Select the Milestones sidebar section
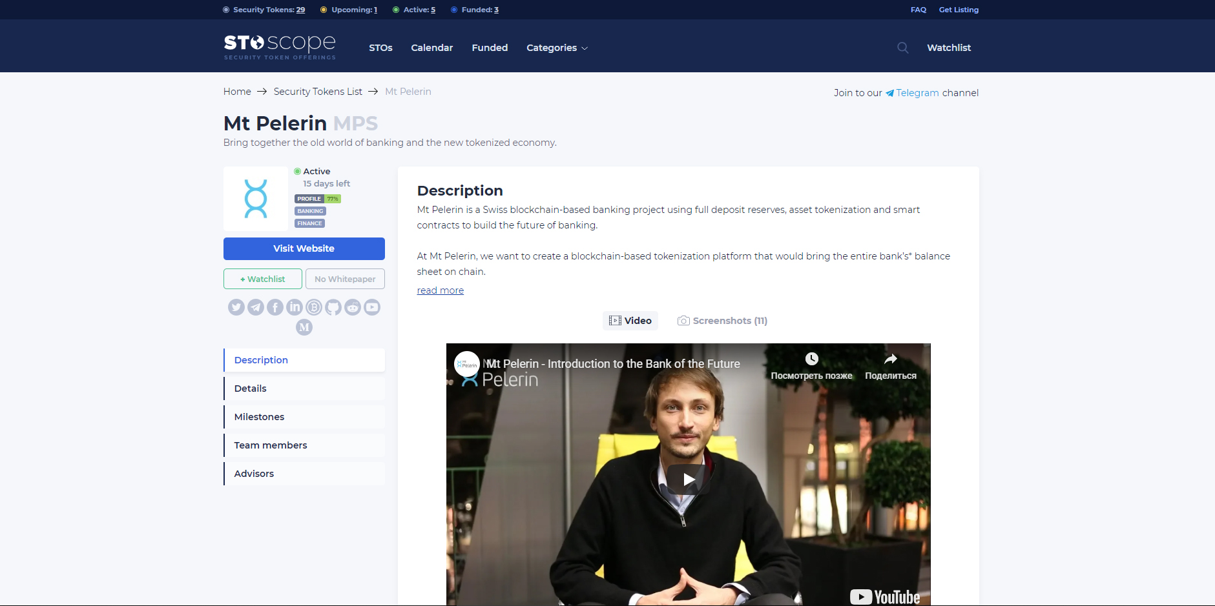 pyautogui.click(x=304, y=417)
